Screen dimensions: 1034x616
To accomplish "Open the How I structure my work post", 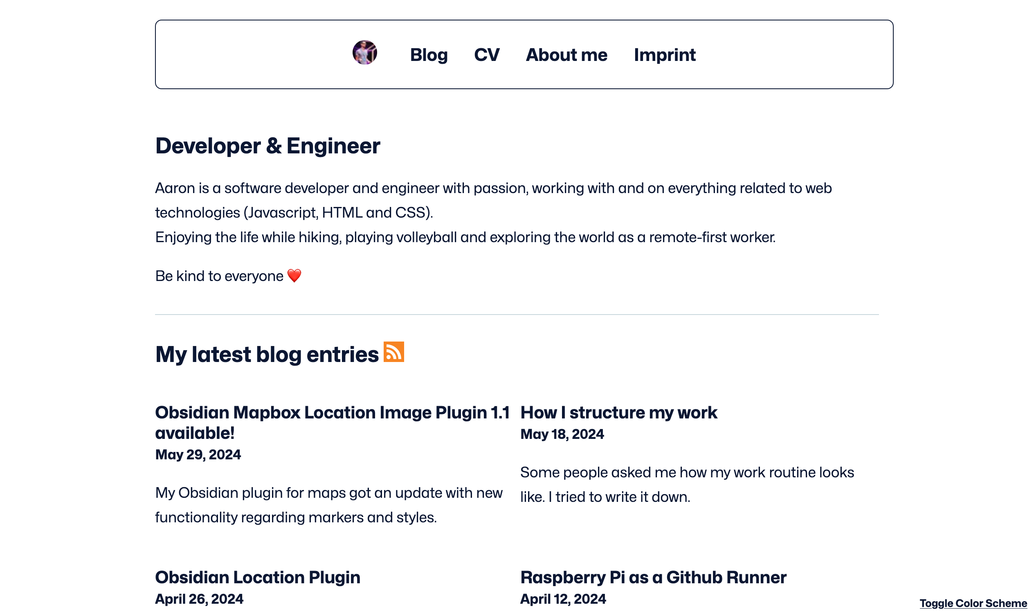I will [x=618, y=413].
